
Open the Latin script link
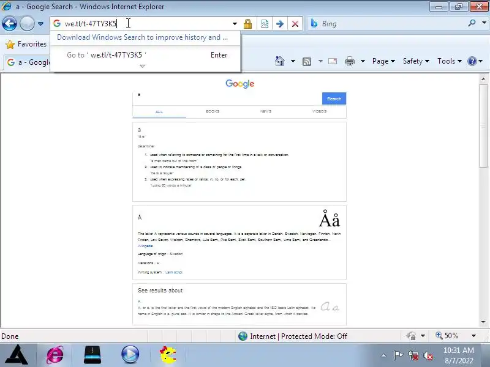coord(173,272)
